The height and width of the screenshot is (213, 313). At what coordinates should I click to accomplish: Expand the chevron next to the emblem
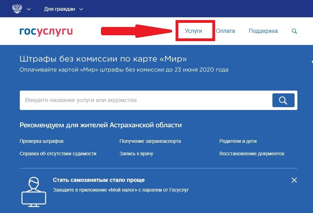tap(29, 9)
